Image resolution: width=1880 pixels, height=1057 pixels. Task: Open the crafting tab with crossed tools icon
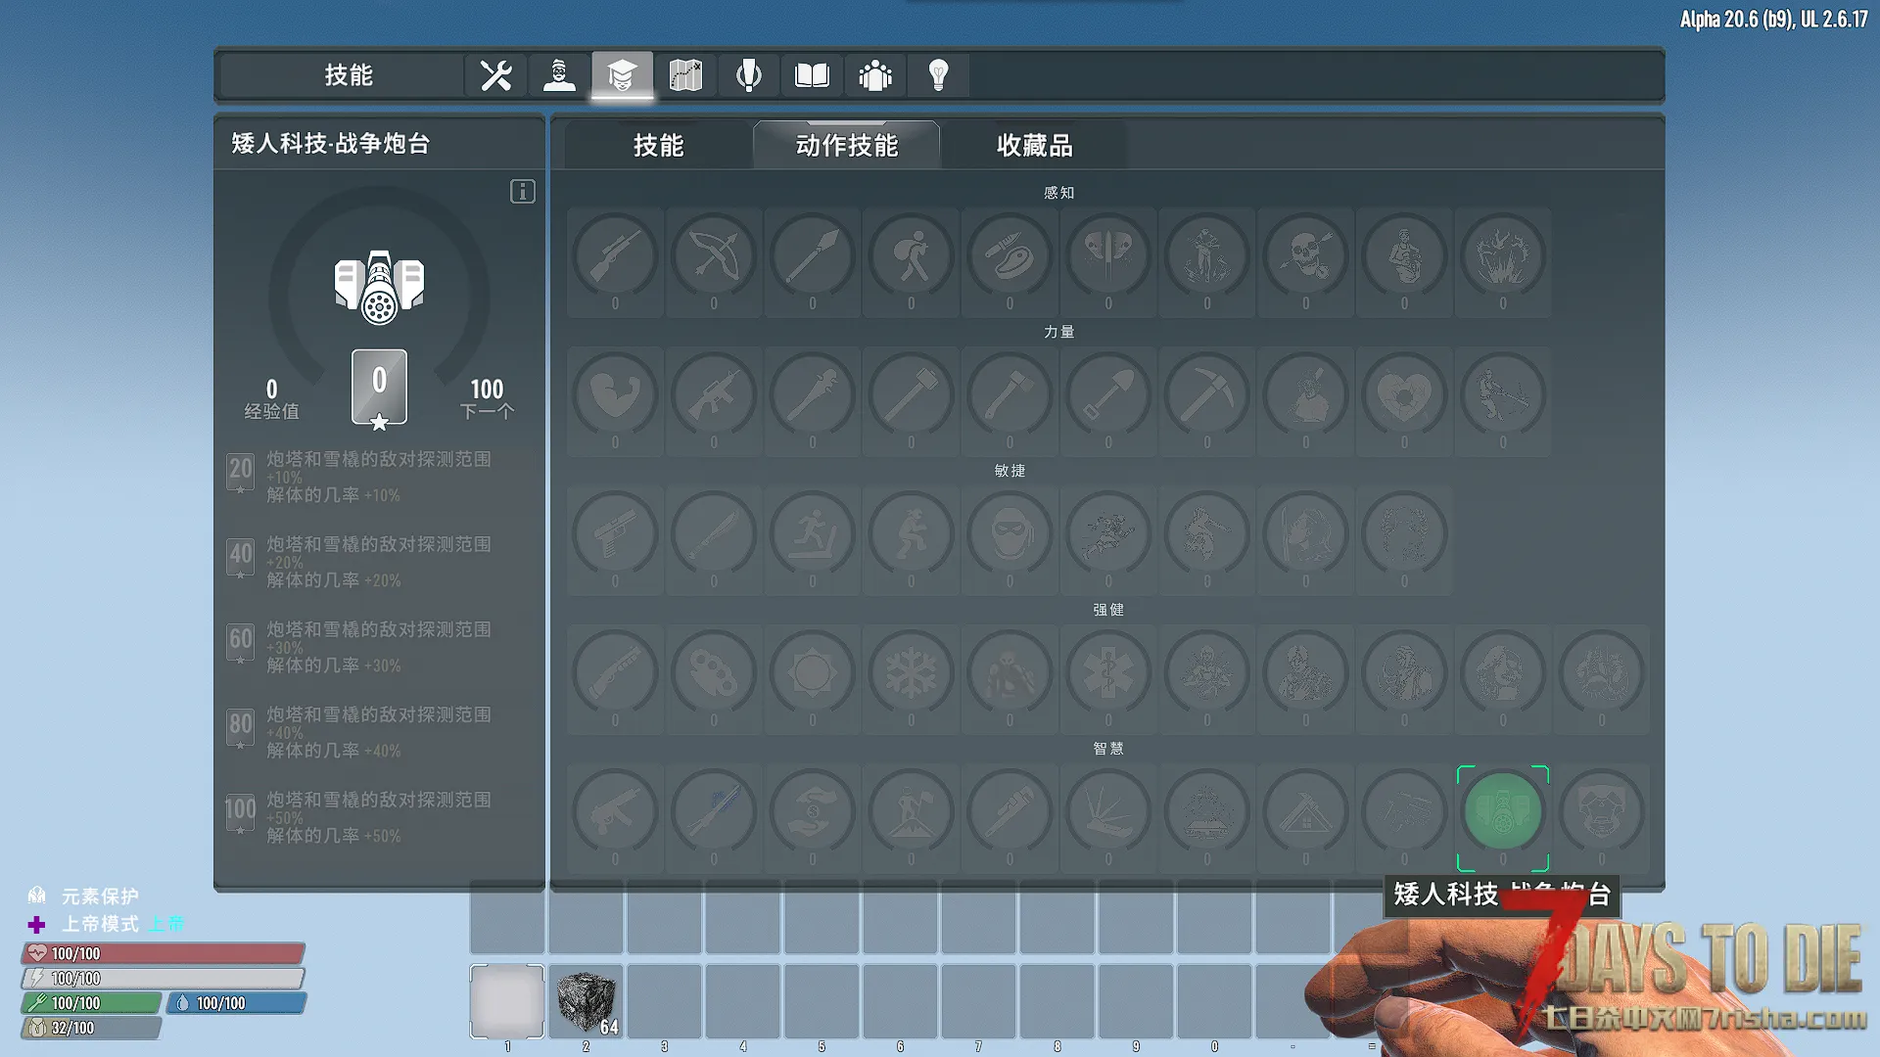[x=496, y=75]
